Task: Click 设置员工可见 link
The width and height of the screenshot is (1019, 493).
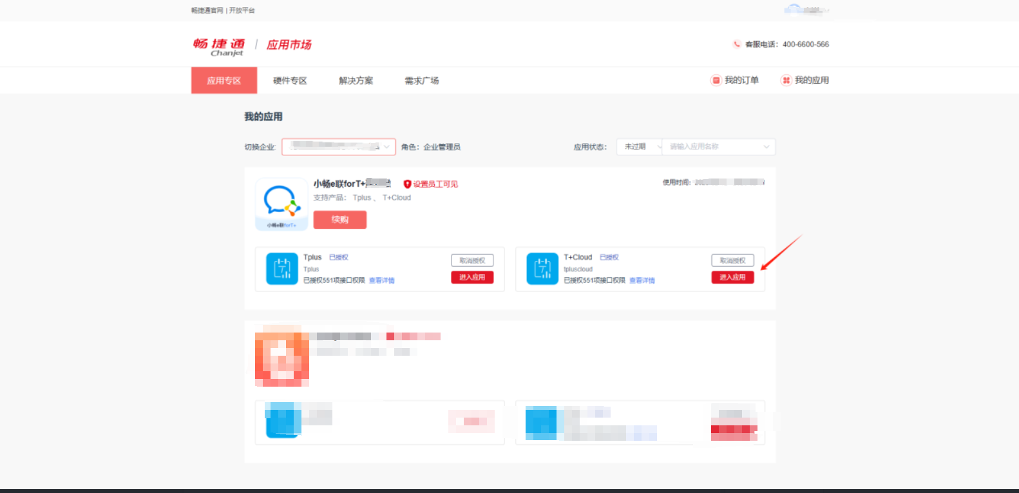Action: [x=435, y=184]
